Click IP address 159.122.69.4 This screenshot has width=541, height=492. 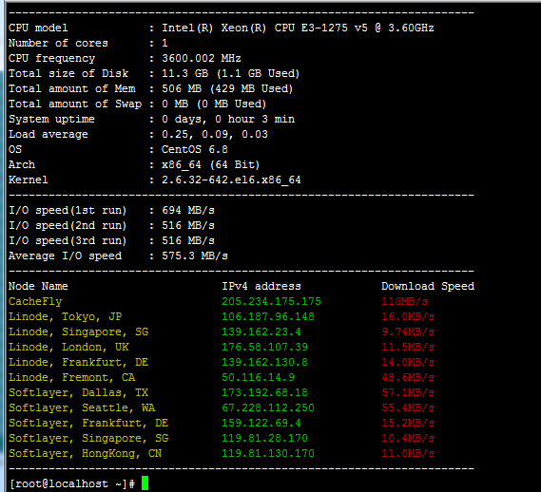(x=261, y=423)
